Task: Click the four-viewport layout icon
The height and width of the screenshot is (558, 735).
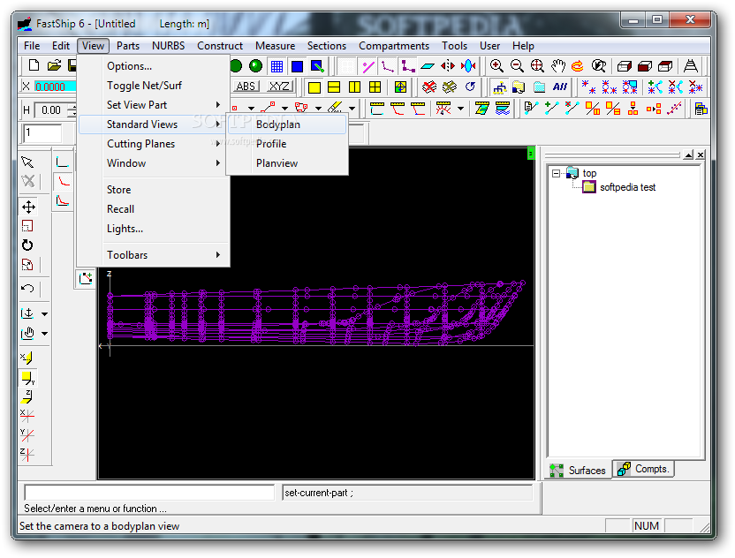Action: (x=375, y=87)
